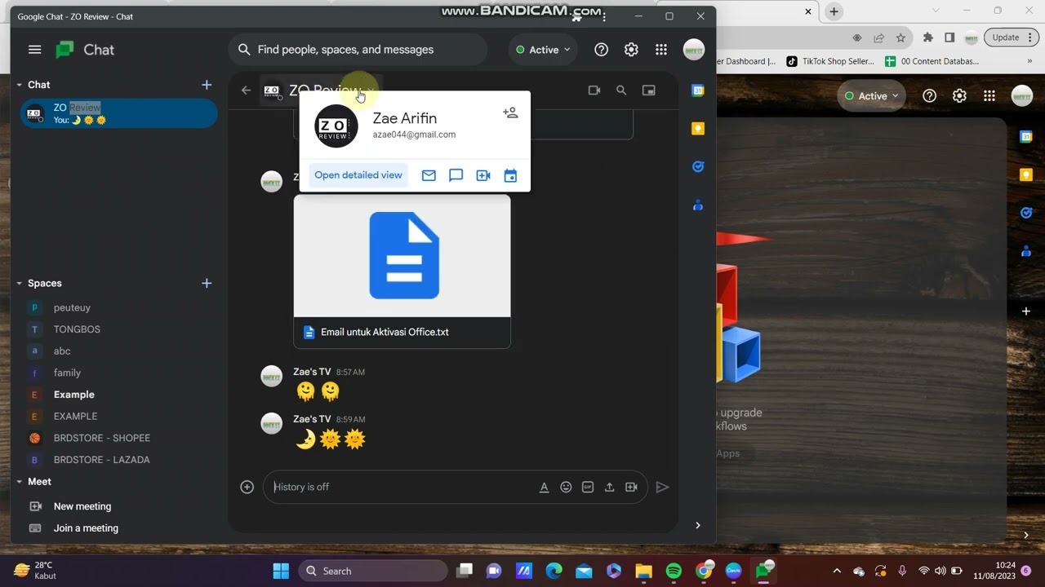Open Help icon in Chat window
The image size is (1045, 587).
602,50
